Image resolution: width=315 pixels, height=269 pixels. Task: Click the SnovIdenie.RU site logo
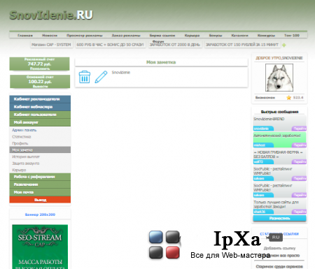tap(51, 15)
